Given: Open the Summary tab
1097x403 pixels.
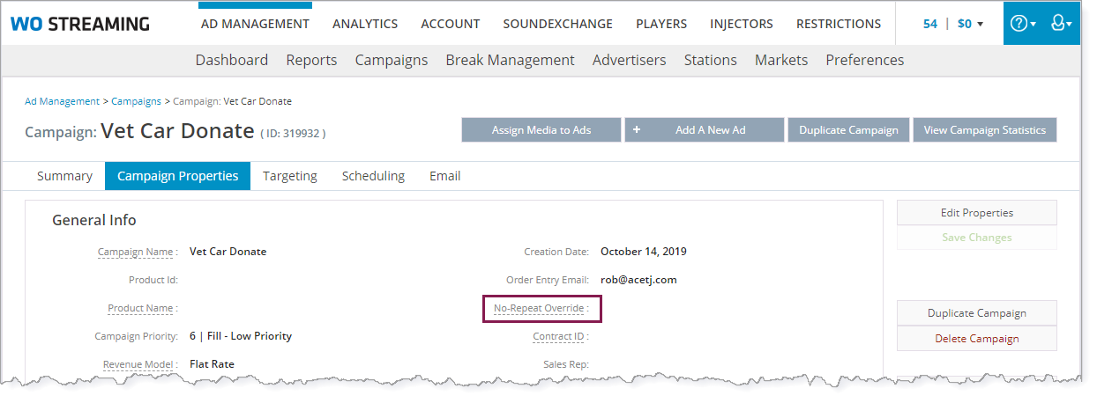Looking at the screenshot, I should tap(64, 176).
